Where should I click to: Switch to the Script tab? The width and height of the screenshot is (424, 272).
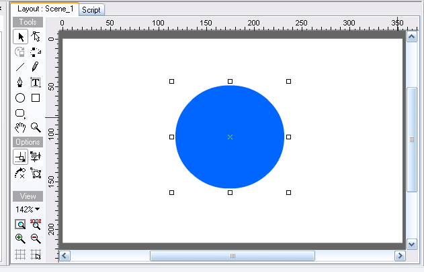pyautogui.click(x=91, y=10)
